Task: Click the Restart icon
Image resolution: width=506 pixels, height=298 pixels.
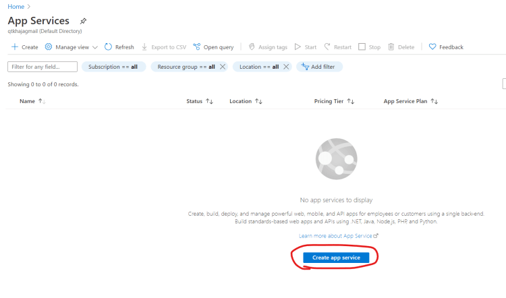Action: [327, 47]
